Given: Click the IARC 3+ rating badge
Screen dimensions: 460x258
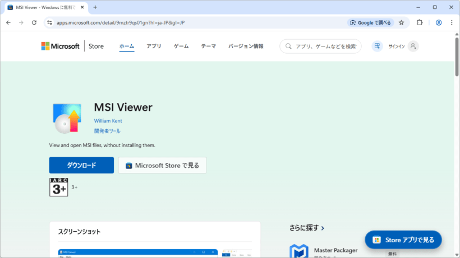Looking at the screenshot, I should point(59,187).
